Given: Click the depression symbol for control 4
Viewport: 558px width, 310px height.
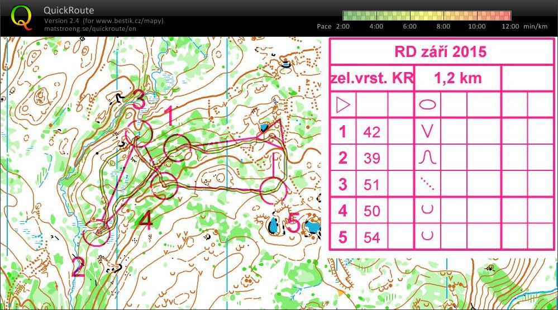Looking at the screenshot, I should (427, 209).
